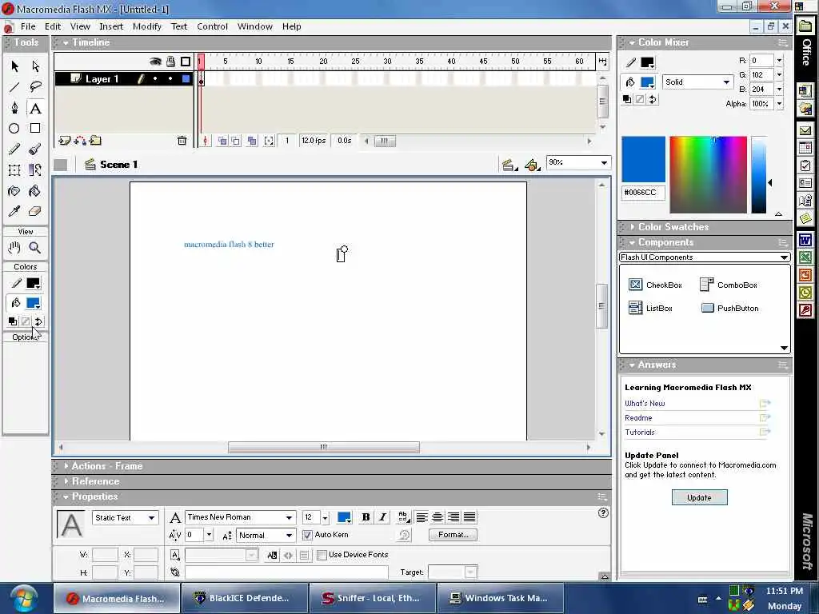The height and width of the screenshot is (614, 819).
Task: Open the Edit menu
Action: 53,26
